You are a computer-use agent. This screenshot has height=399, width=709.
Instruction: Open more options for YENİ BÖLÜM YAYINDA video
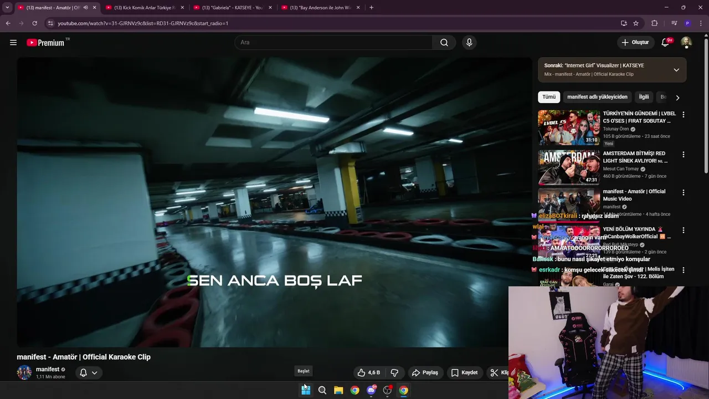[x=683, y=230]
